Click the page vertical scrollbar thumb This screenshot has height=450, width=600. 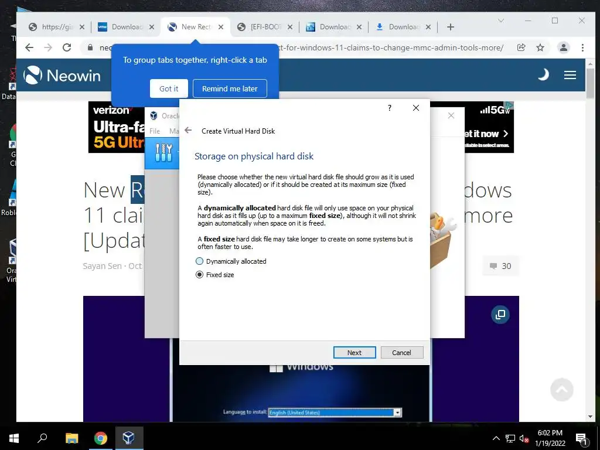pyautogui.click(x=590, y=83)
